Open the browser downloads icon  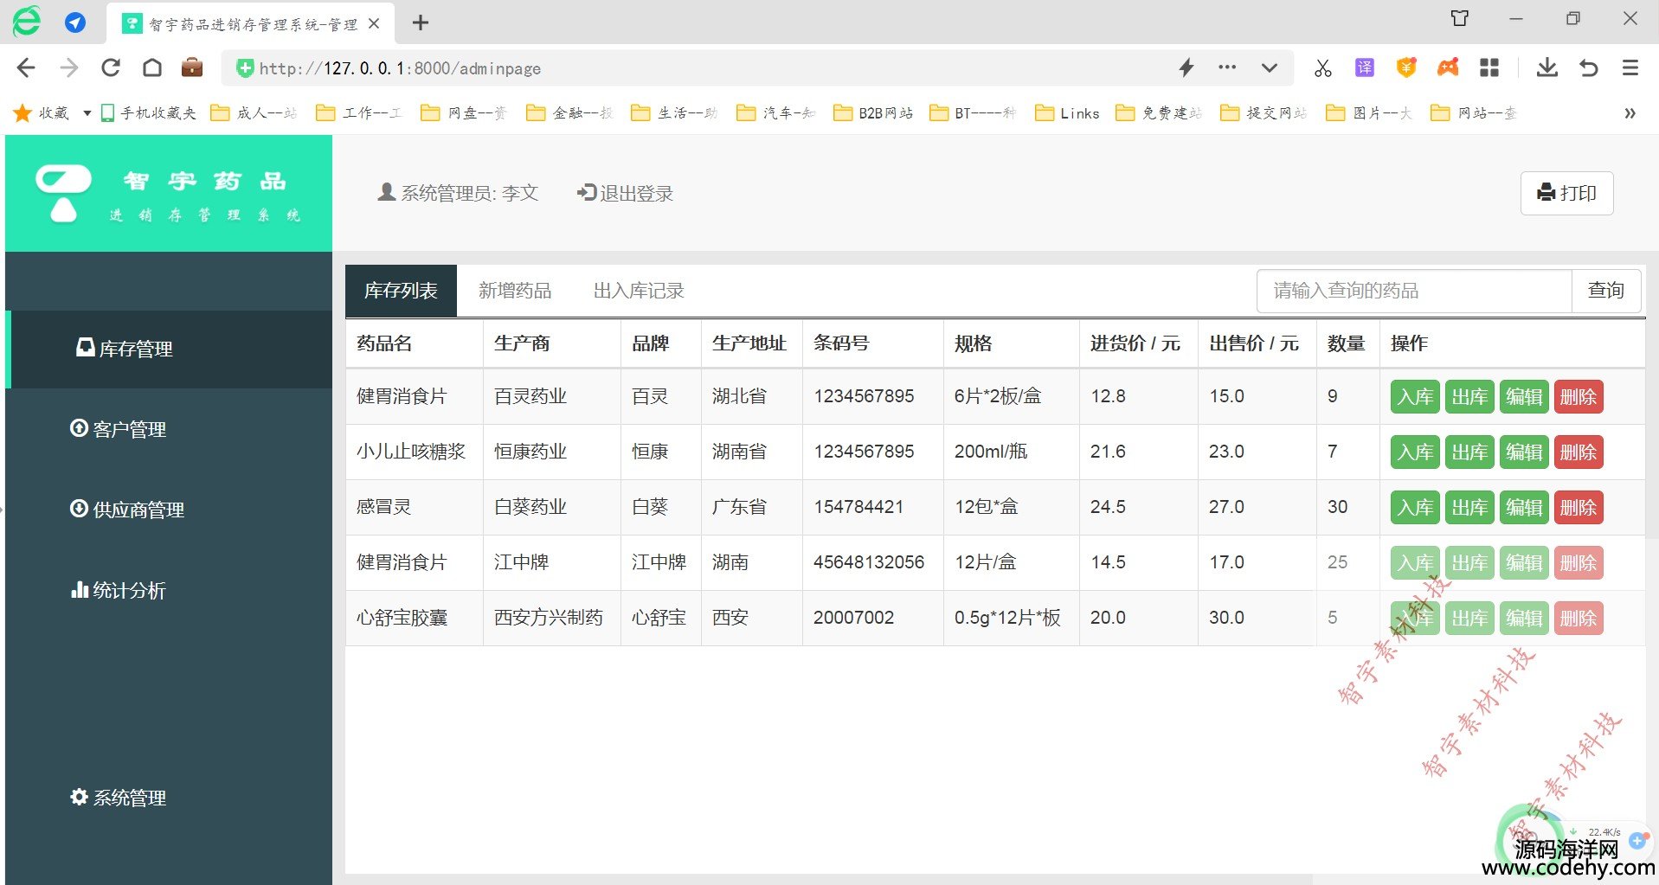coord(1546,67)
